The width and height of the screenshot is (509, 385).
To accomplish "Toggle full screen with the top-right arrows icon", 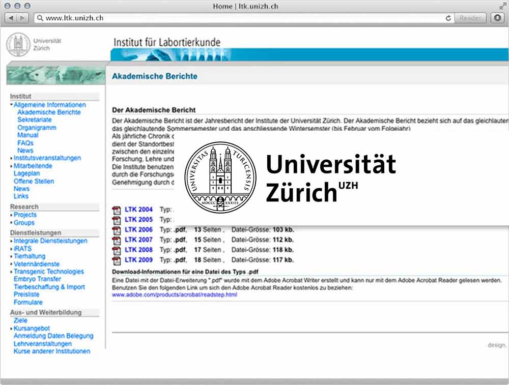I will pos(502,6).
